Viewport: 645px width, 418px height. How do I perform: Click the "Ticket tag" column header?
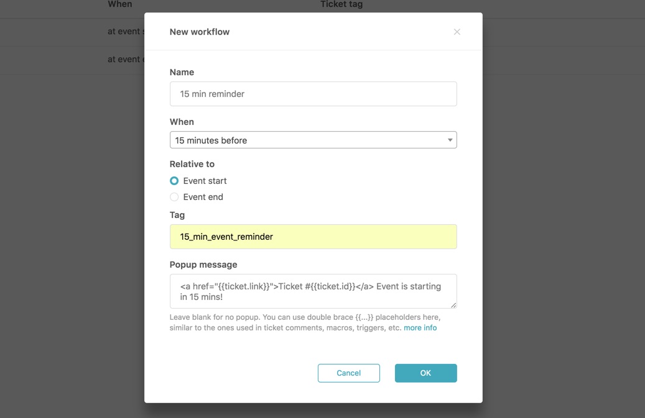tap(341, 4)
